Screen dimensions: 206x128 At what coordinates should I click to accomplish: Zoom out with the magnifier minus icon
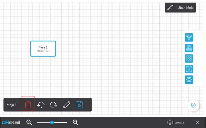[29, 122]
